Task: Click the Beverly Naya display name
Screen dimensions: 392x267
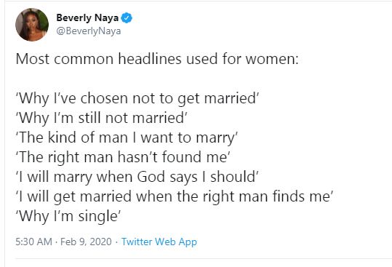Action: tap(87, 18)
